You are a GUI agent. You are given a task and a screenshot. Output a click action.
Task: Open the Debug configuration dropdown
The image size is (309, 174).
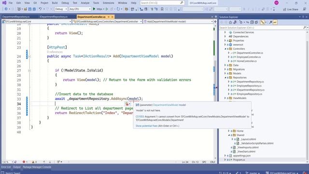point(61,9)
